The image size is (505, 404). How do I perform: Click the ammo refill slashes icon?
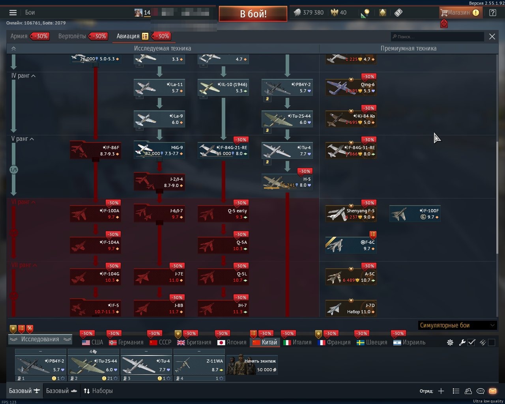(482, 342)
